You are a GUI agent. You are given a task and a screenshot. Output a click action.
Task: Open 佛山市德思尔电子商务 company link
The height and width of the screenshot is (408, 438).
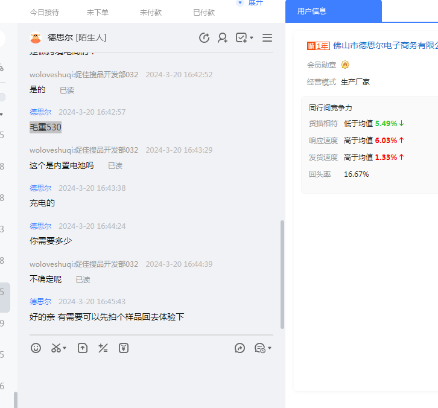[385, 45]
